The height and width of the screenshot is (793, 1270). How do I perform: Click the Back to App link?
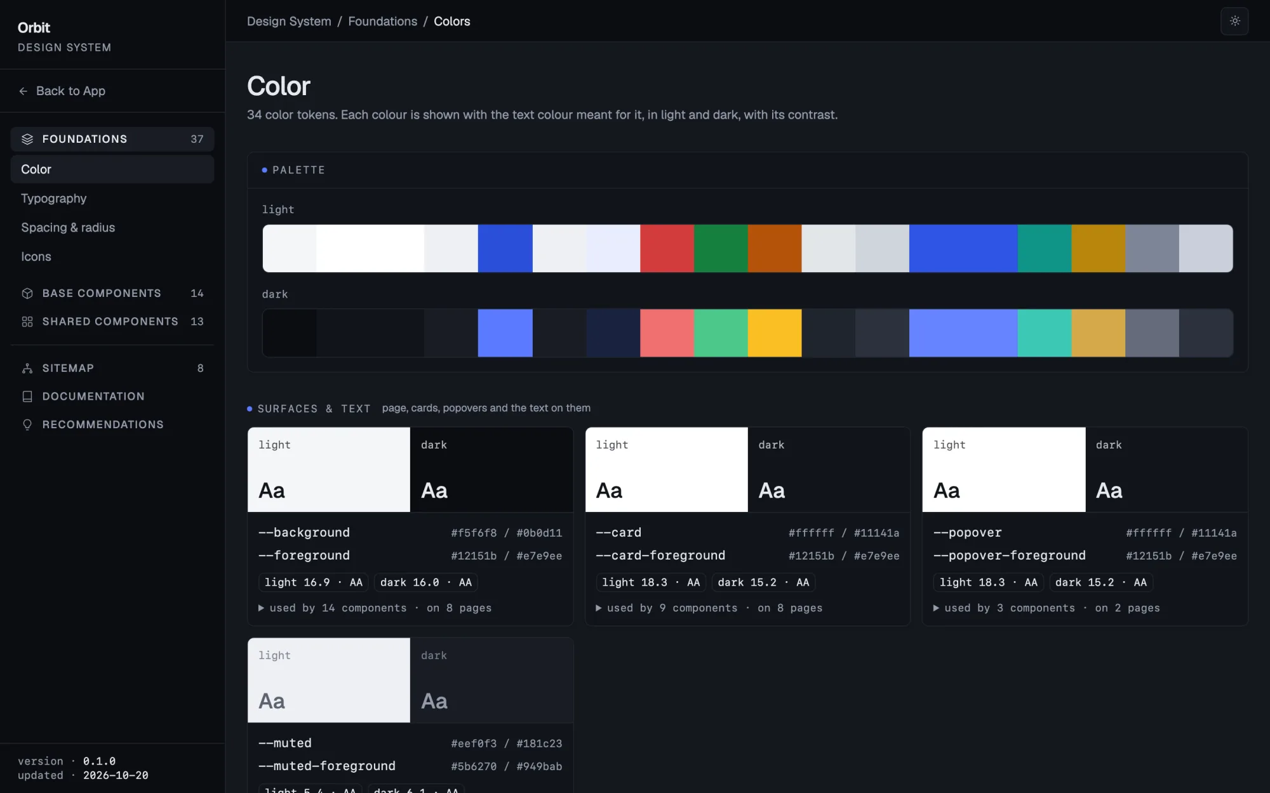pyautogui.click(x=62, y=91)
